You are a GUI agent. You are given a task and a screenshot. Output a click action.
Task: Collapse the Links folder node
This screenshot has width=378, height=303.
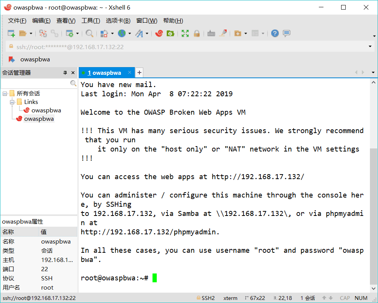point(12,102)
